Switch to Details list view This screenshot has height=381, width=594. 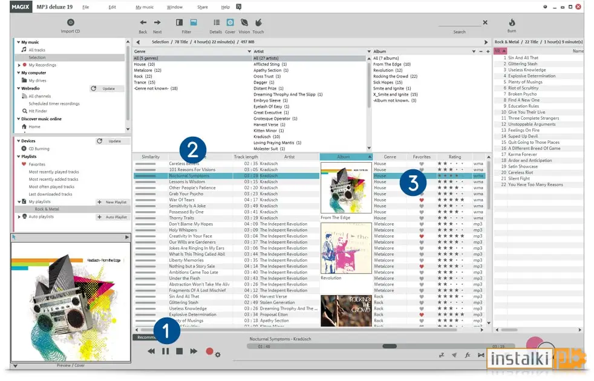pos(217,23)
